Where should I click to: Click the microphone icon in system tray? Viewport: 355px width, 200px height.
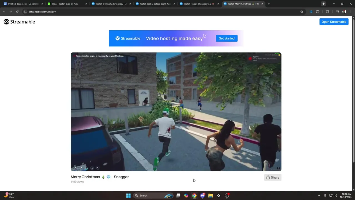(x=325, y=196)
